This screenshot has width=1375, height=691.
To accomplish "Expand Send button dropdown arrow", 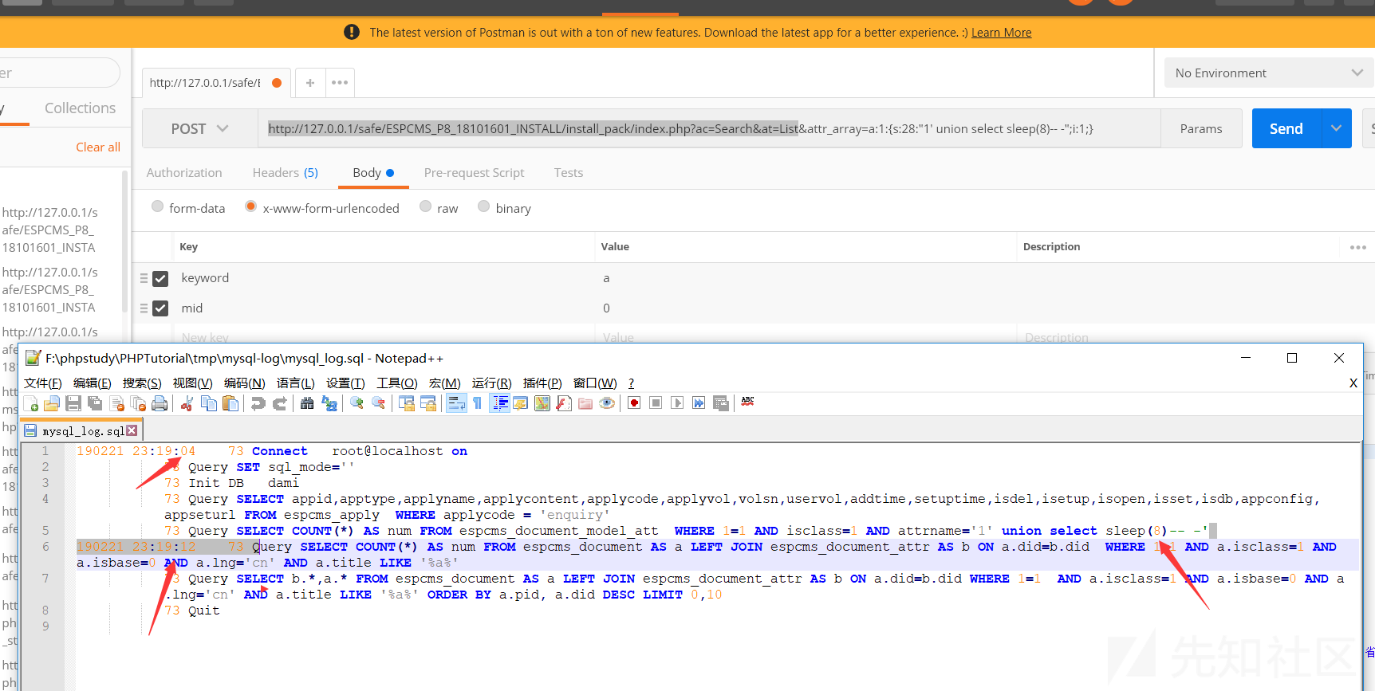I will click(x=1336, y=128).
